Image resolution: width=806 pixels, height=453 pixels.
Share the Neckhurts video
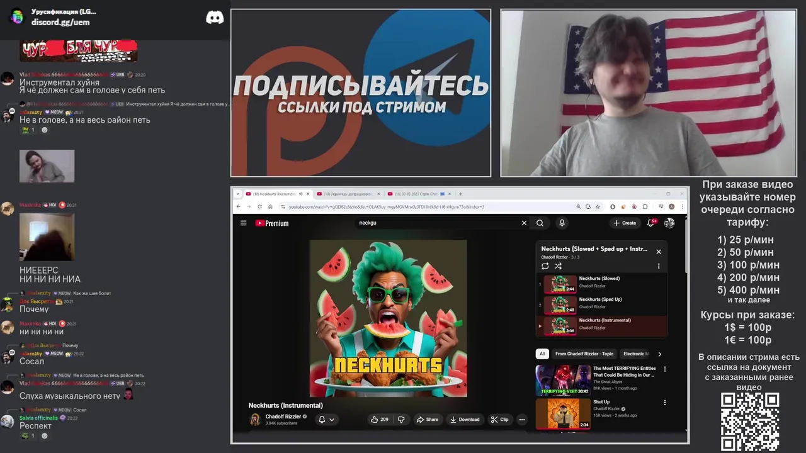427,420
